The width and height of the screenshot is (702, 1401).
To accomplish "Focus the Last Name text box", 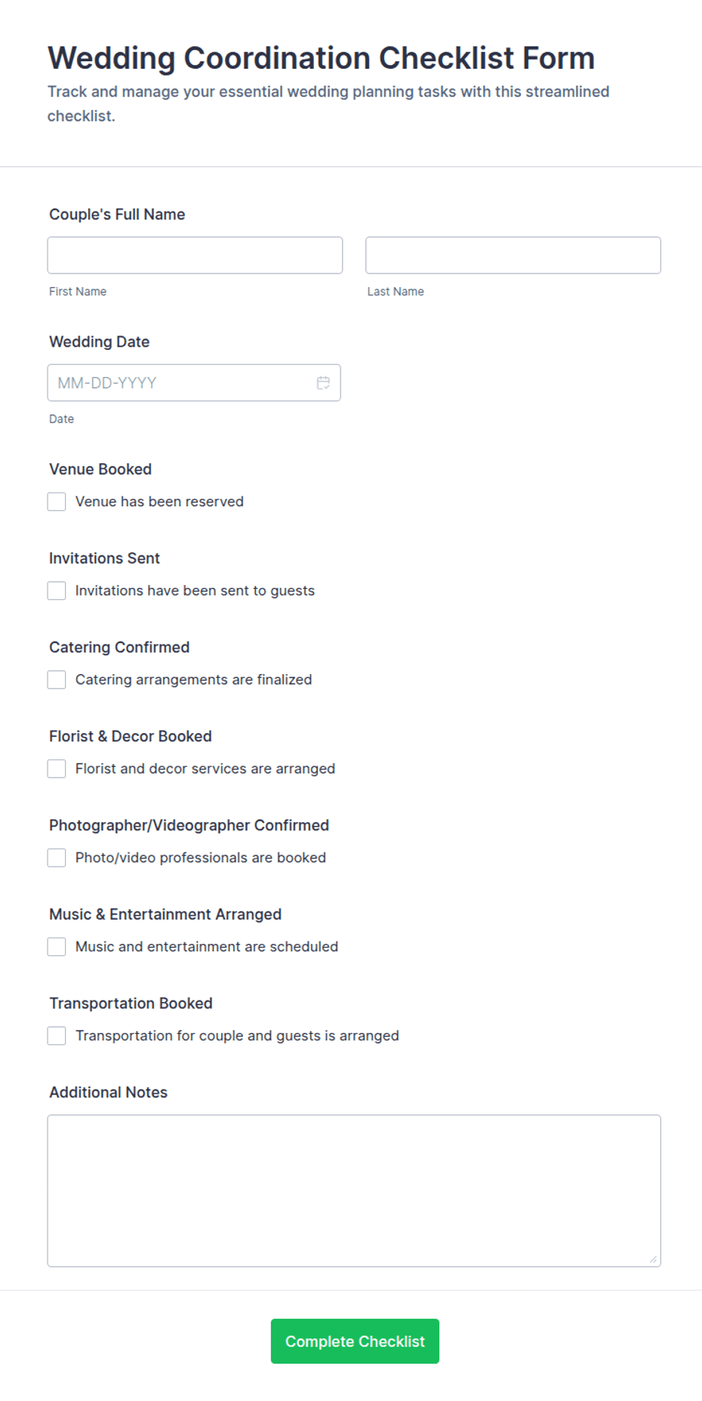I will (513, 255).
